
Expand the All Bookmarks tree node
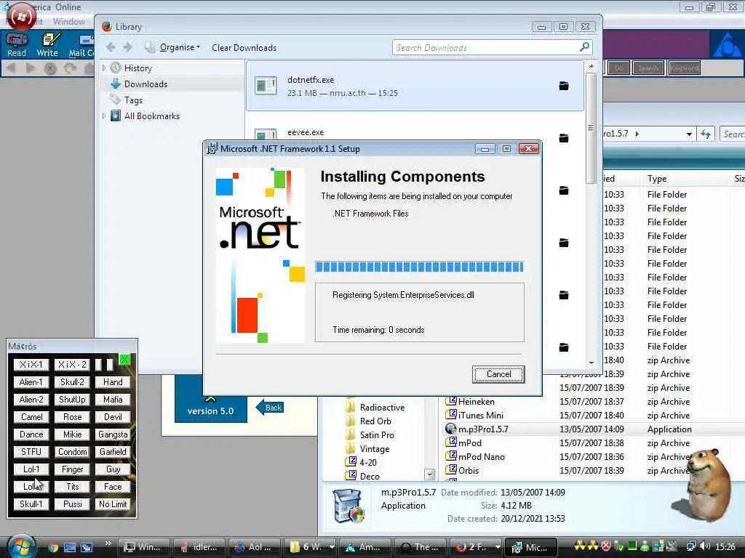[x=104, y=116]
